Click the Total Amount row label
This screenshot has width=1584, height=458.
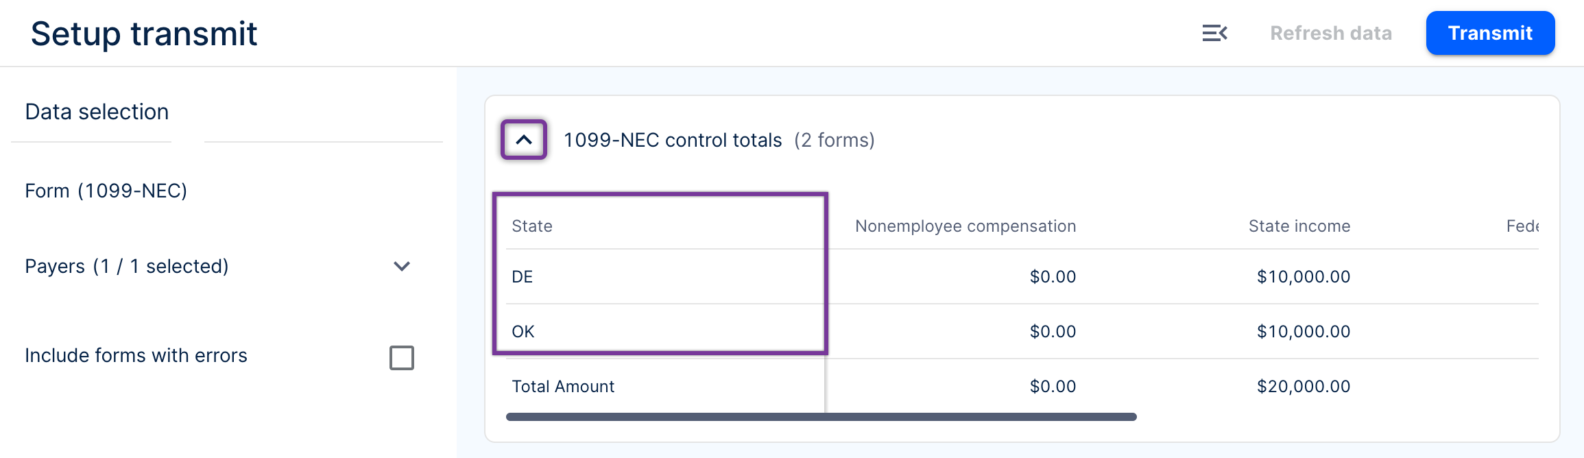(x=563, y=386)
